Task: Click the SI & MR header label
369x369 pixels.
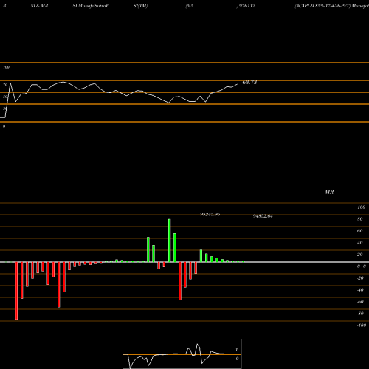Action: pos(39,6)
